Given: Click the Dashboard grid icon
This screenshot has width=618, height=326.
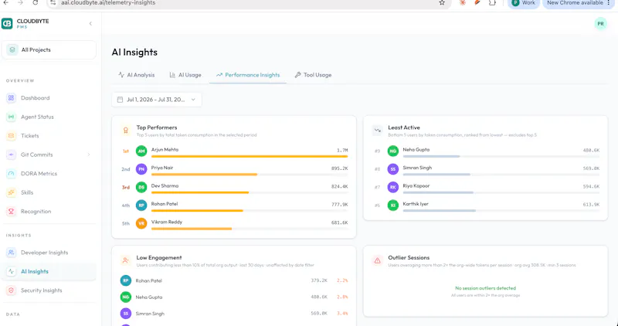Looking at the screenshot, I should [11, 98].
